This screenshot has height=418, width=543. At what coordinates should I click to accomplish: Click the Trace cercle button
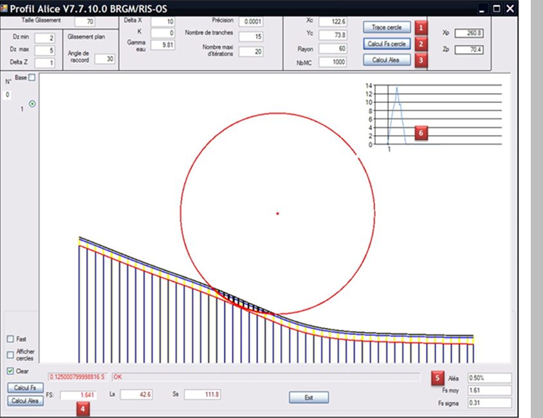point(386,28)
